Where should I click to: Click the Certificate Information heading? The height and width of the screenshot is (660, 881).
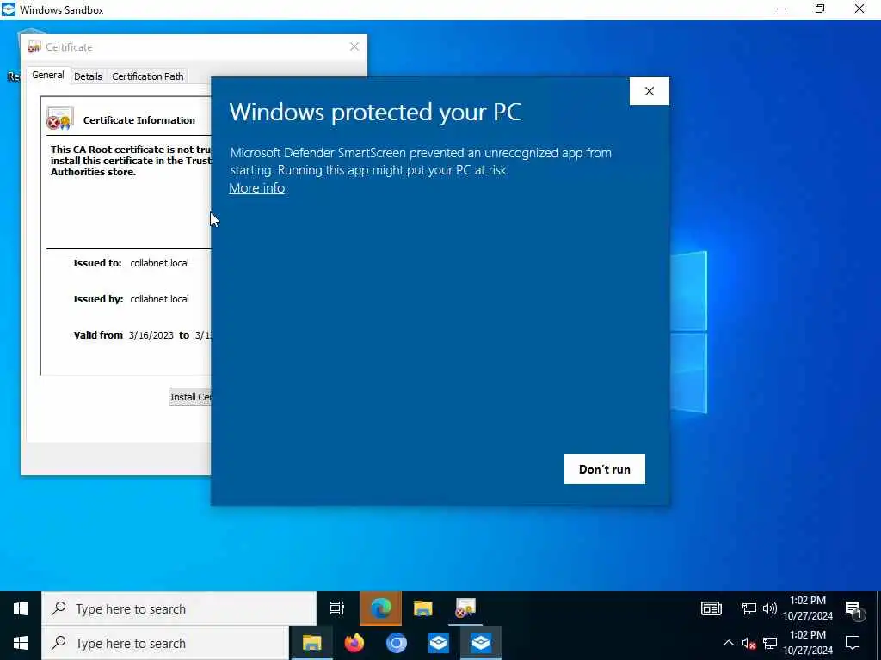[139, 120]
